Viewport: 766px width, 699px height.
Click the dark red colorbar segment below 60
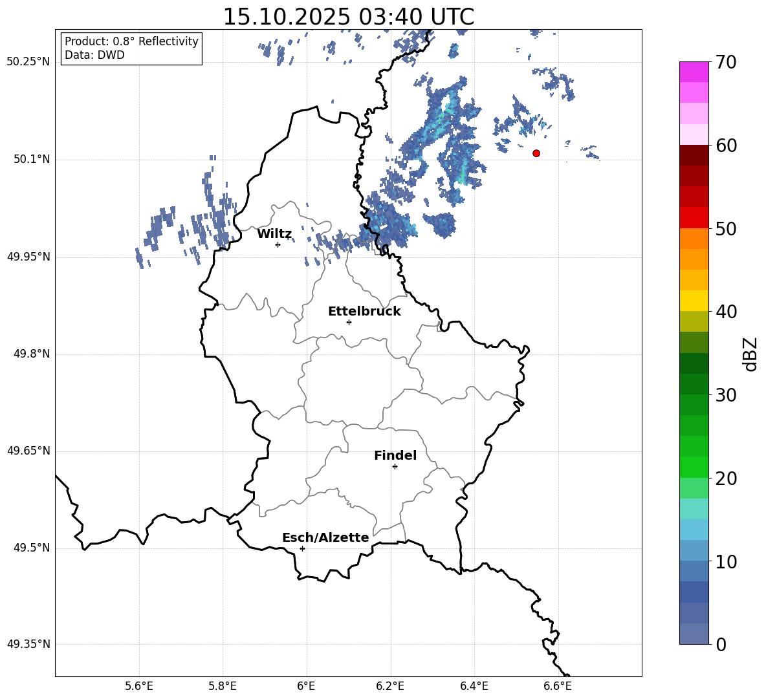(694, 155)
